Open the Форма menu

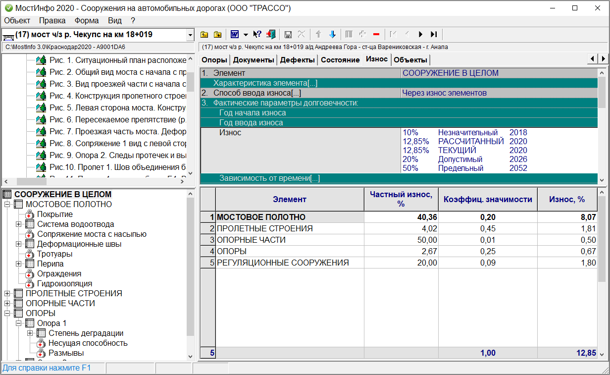[86, 20]
